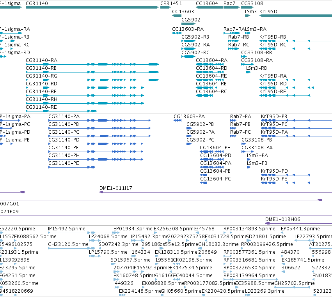
Task: Select transcript CG13604-RC
Action: click(x=204, y=95)
